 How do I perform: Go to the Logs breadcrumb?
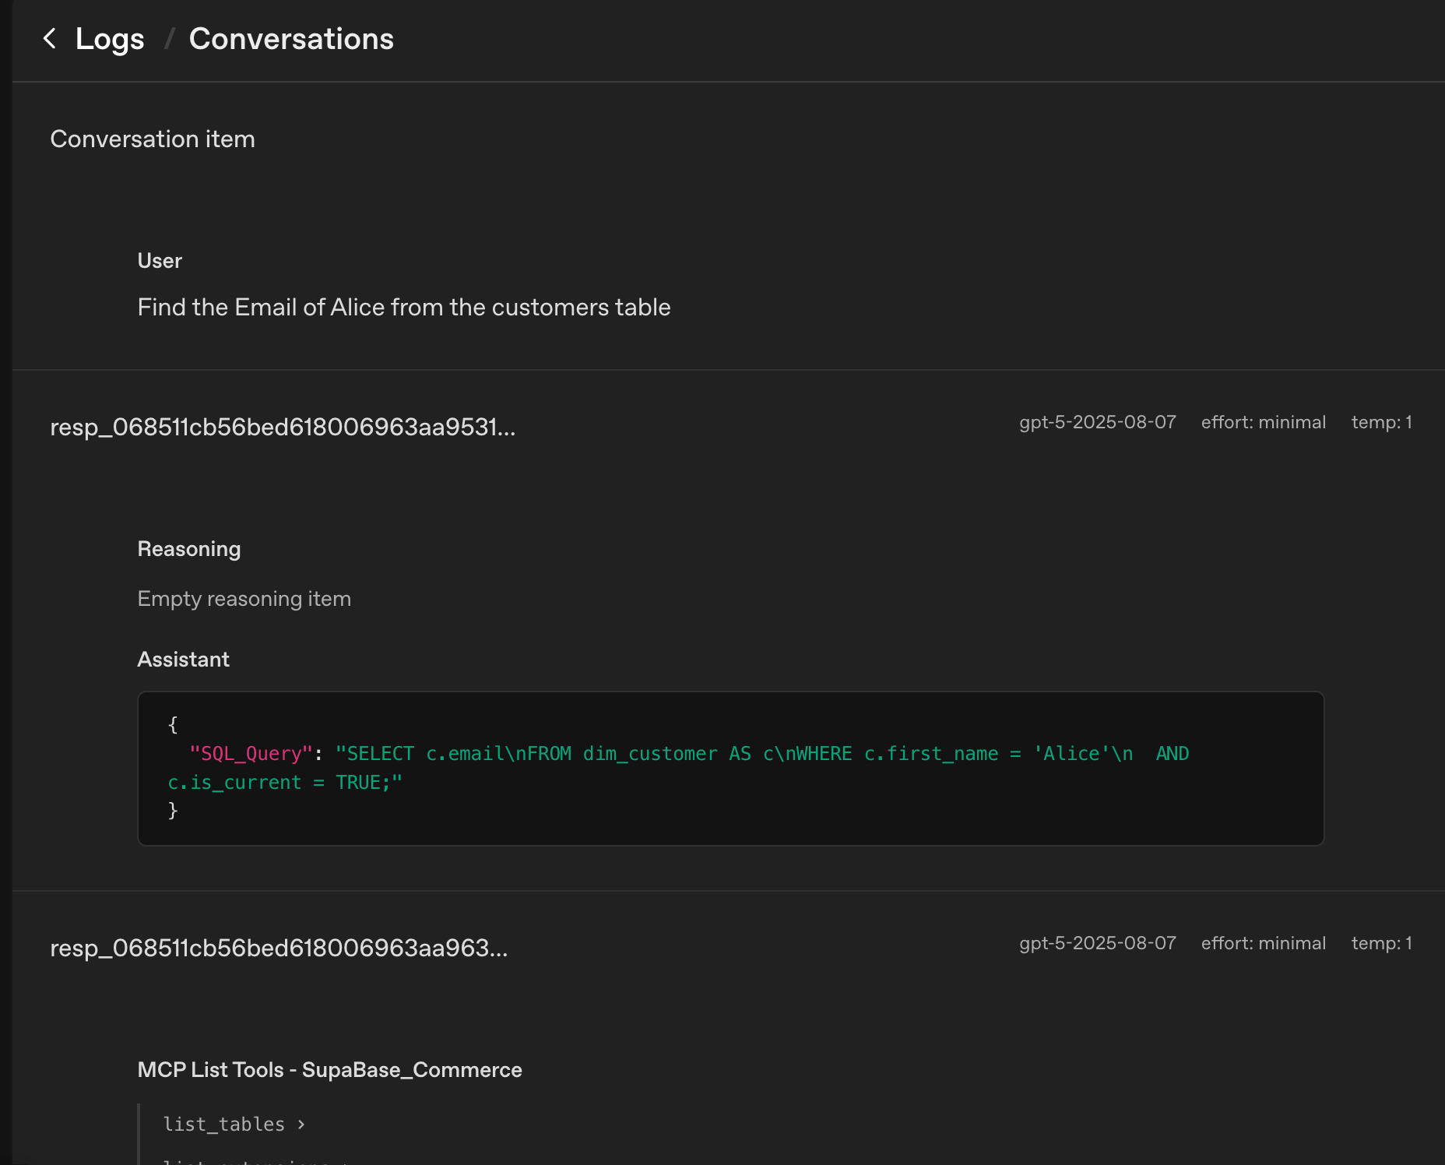[x=110, y=39]
